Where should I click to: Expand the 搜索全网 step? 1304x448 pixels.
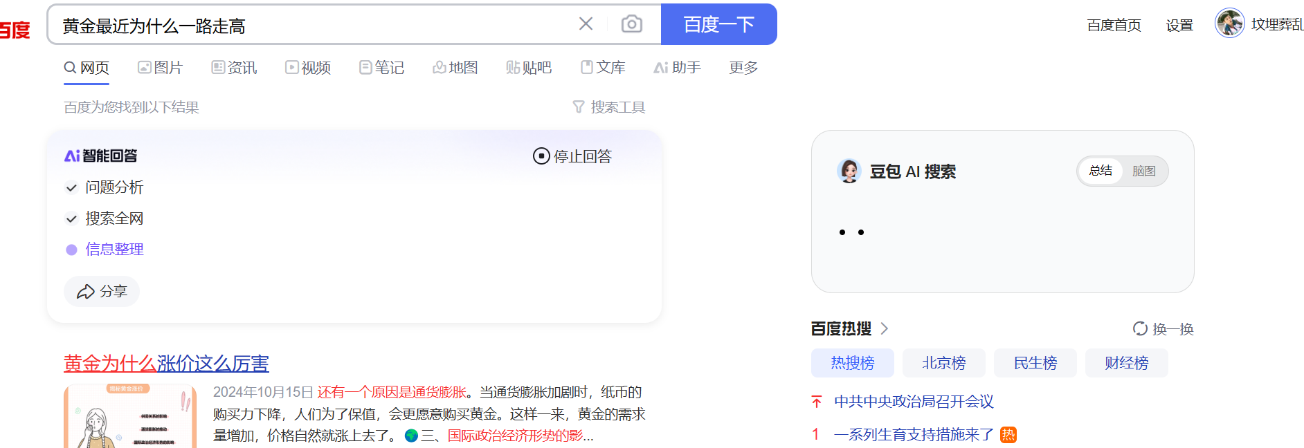pyautogui.click(x=71, y=218)
